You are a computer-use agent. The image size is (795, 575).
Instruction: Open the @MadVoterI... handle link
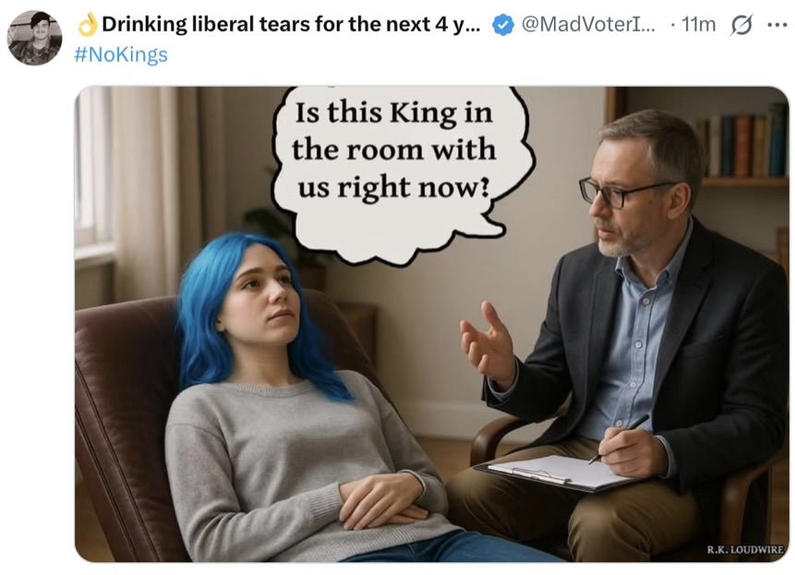pyautogui.click(x=589, y=25)
